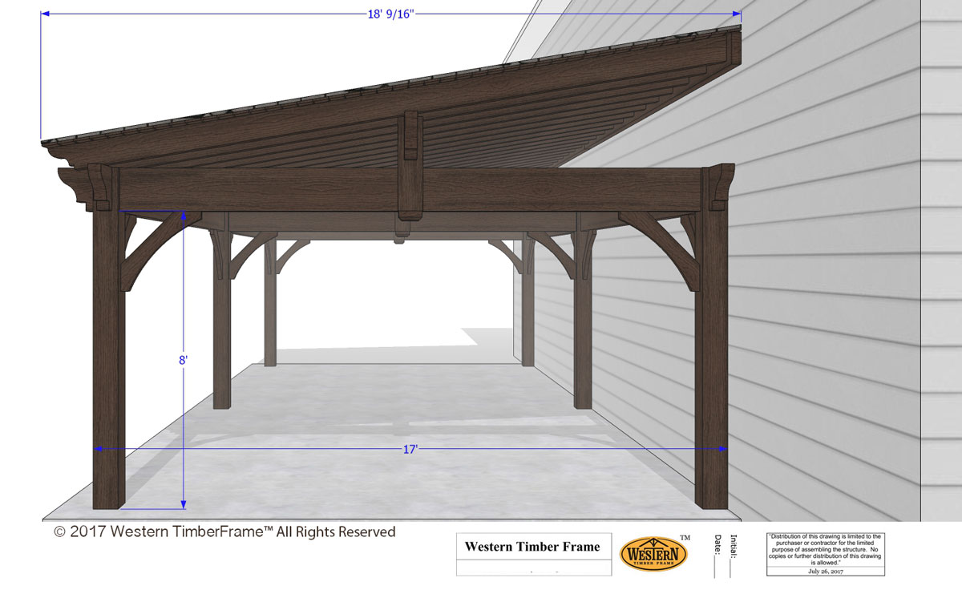This screenshot has width=962, height=606.
Task: Click the © 2017 Western TimberFrame copyright text
Action: point(224,531)
